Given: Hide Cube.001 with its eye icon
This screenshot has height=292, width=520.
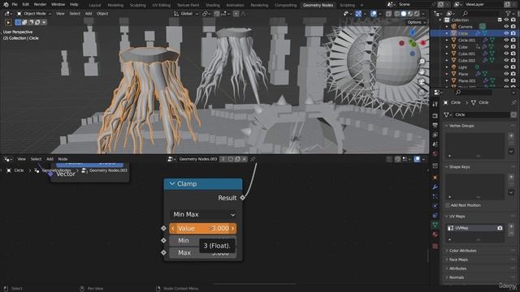Looking at the screenshot, I should point(506,54).
